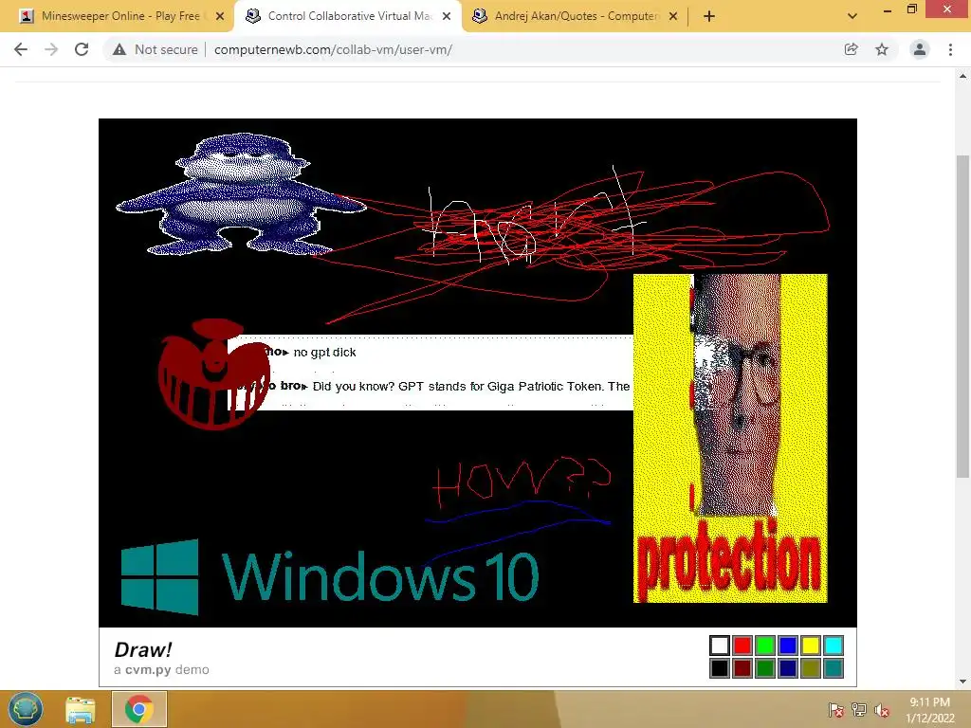Open the Chrome profile menu
971x728 pixels.
[x=920, y=49]
